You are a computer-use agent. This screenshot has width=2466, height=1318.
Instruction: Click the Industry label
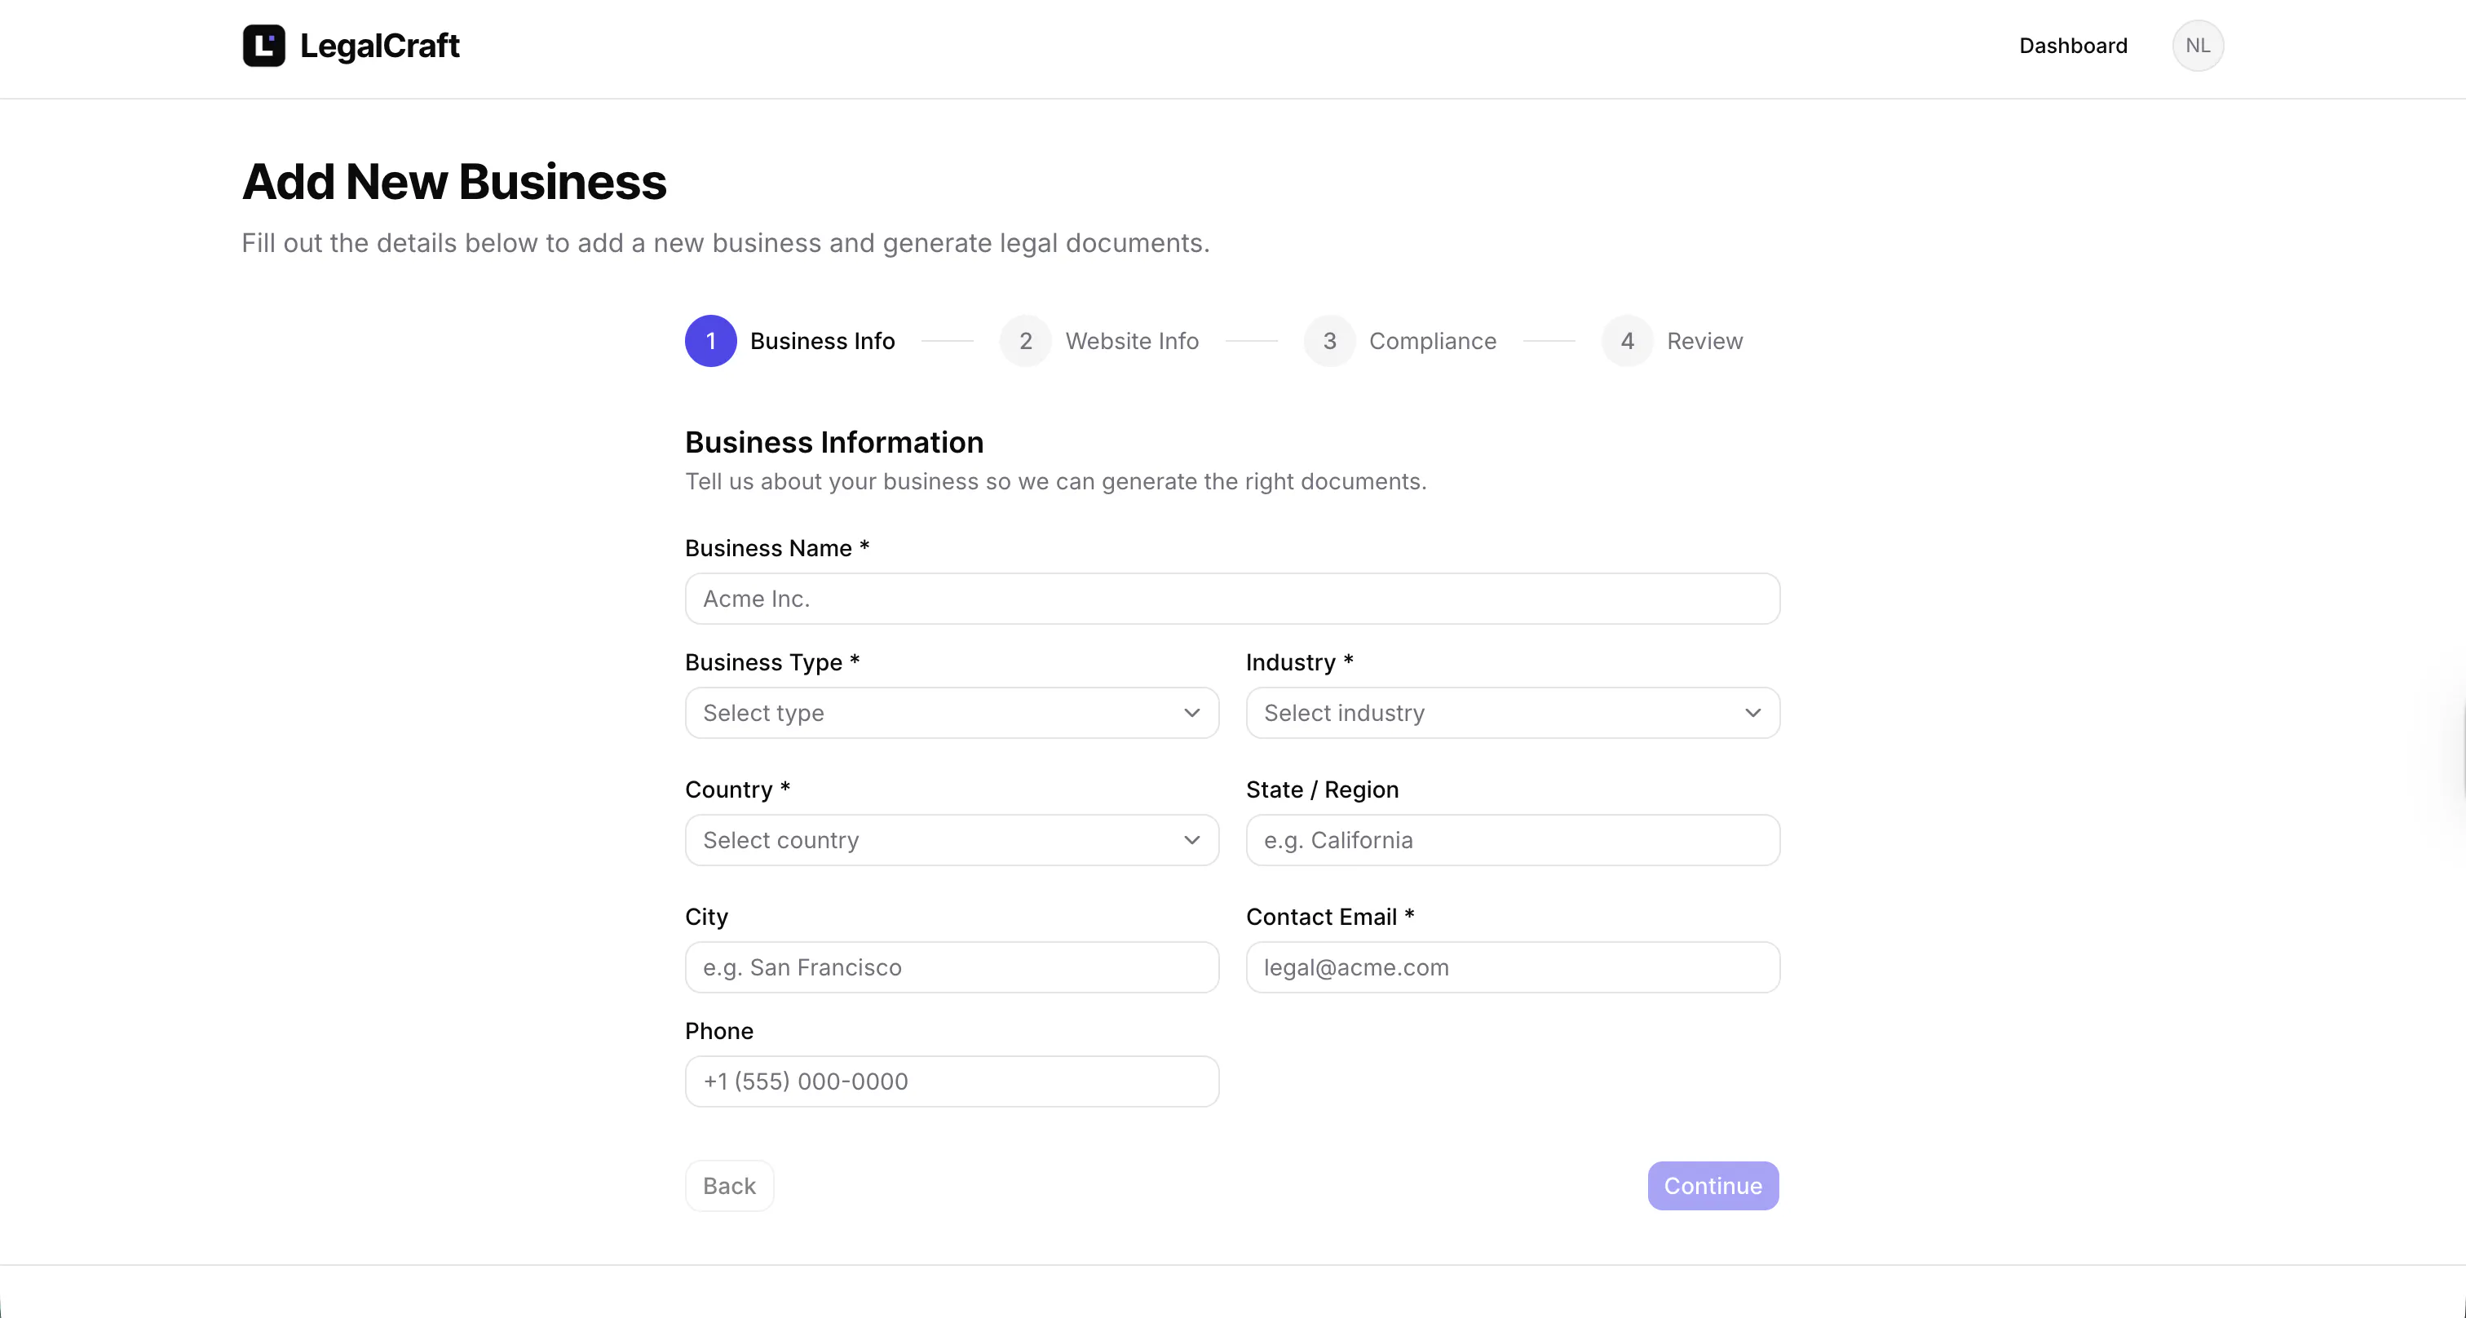[1299, 662]
